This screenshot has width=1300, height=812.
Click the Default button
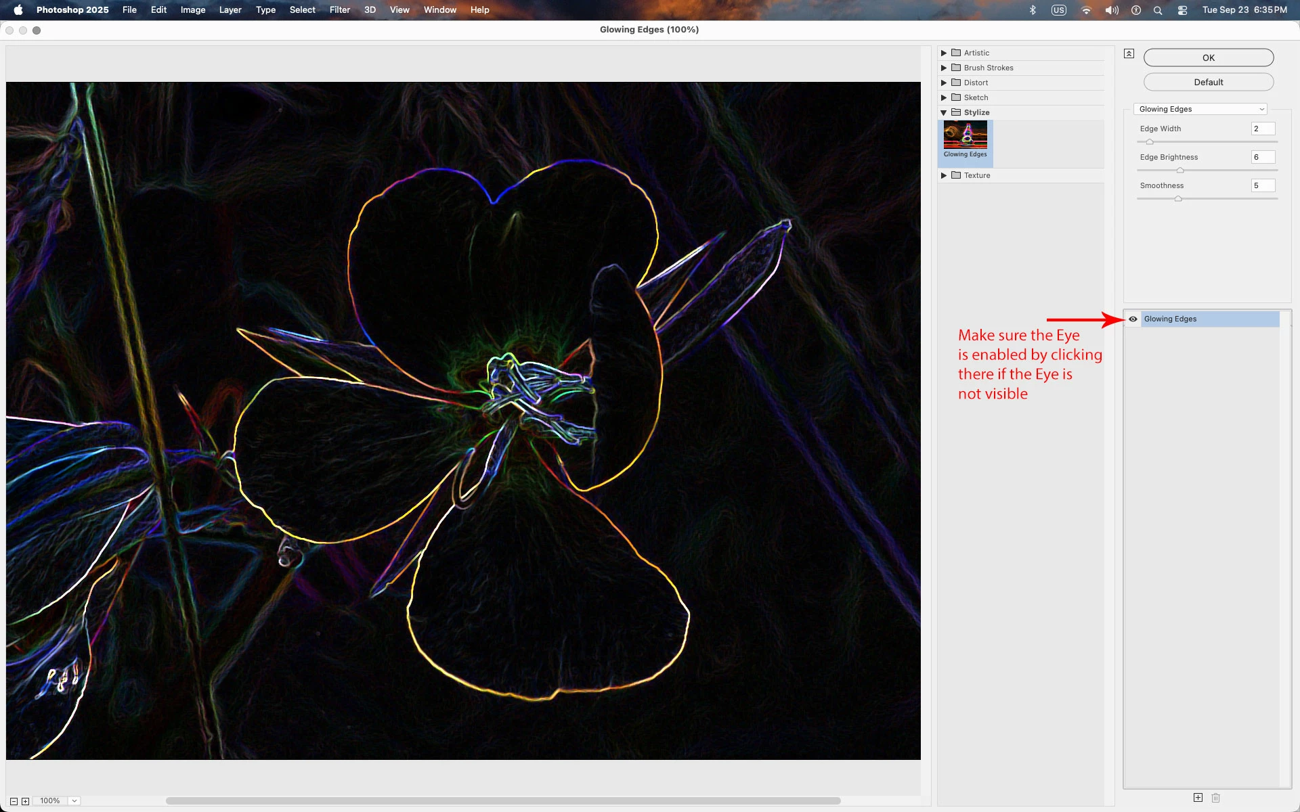(1208, 82)
